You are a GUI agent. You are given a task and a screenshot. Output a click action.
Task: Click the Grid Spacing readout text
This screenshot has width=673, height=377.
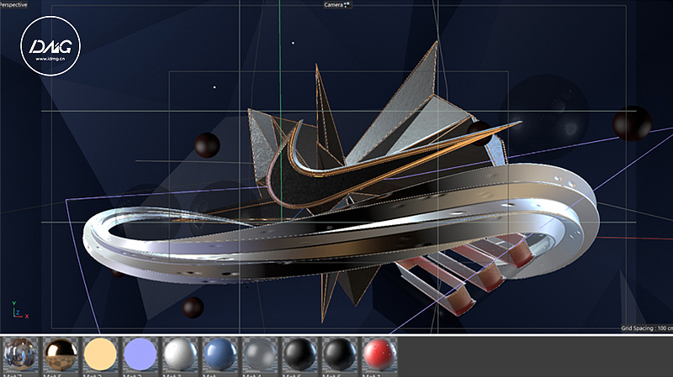tap(647, 328)
